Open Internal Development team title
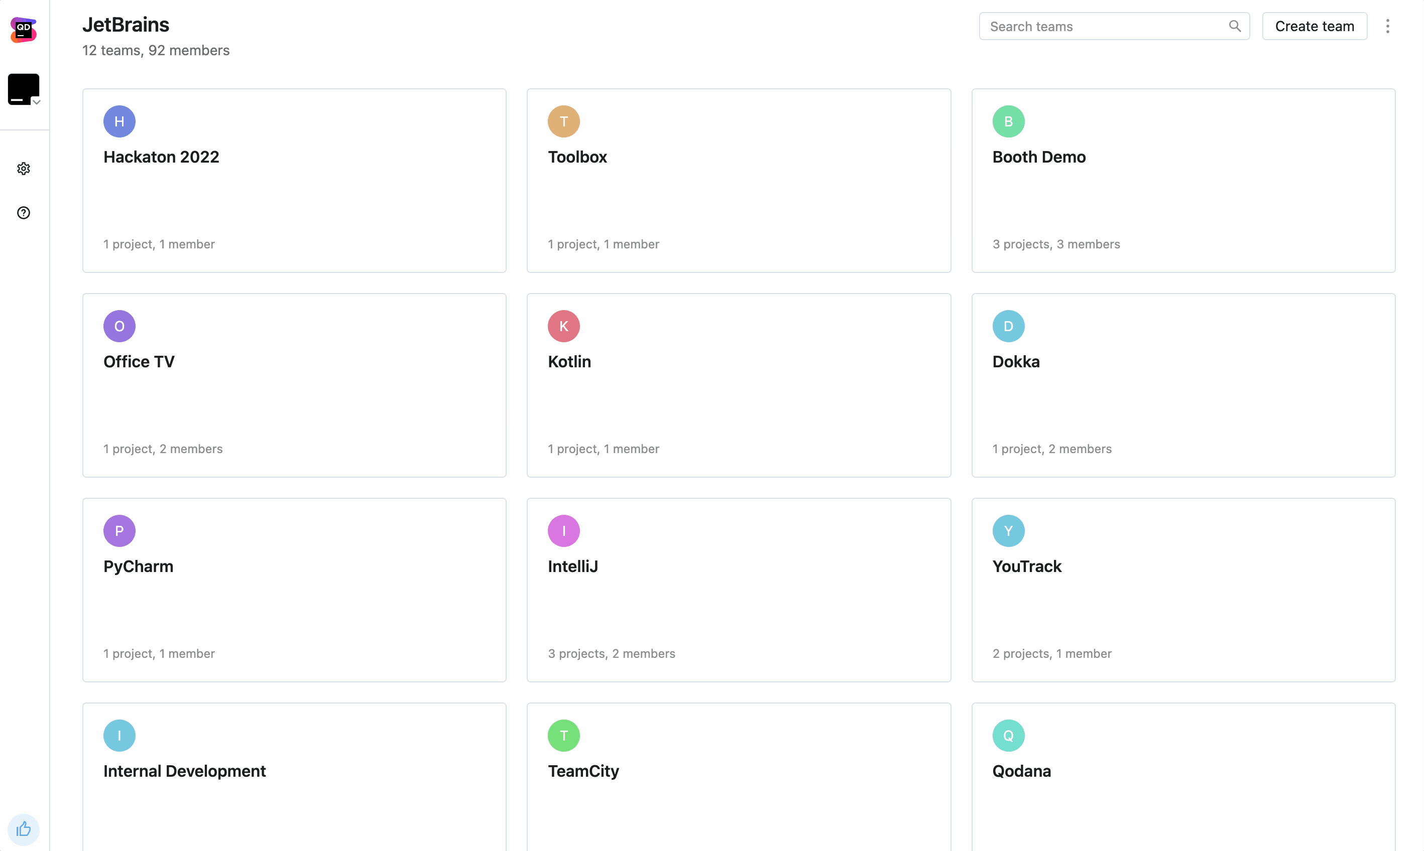 click(184, 771)
